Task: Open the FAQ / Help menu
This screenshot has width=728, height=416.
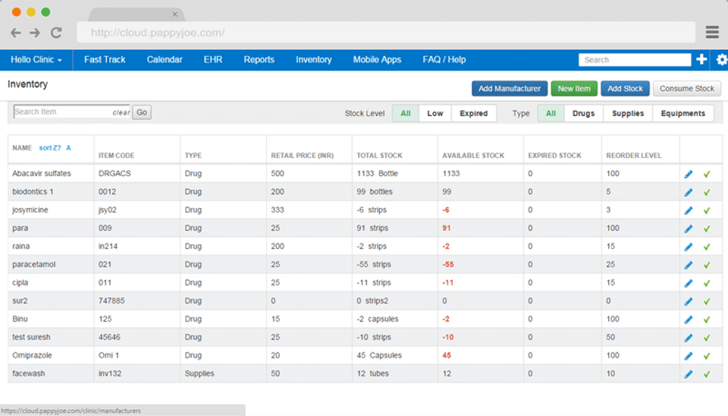Action: [x=444, y=59]
